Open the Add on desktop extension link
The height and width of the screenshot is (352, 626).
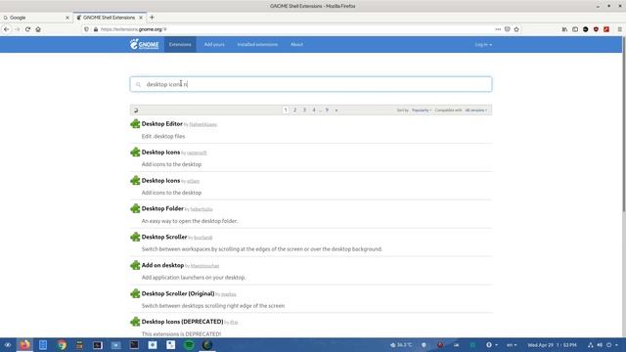162,265
